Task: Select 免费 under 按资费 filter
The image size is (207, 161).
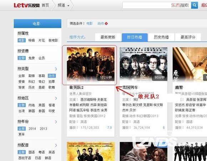Action: click(31, 58)
